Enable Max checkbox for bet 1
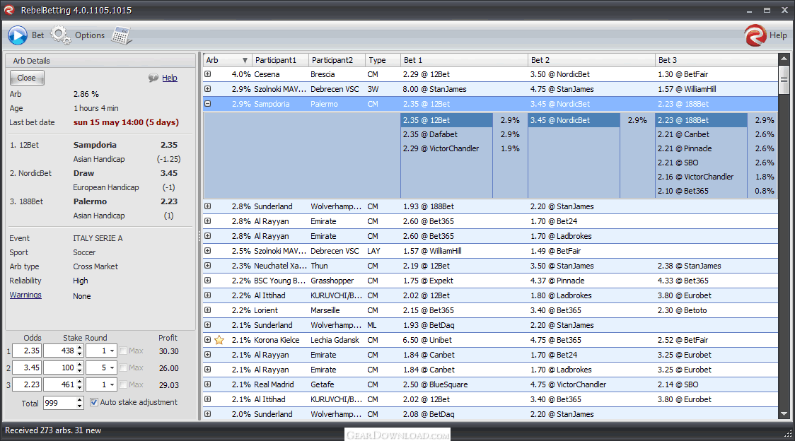This screenshot has width=795, height=441. point(122,351)
